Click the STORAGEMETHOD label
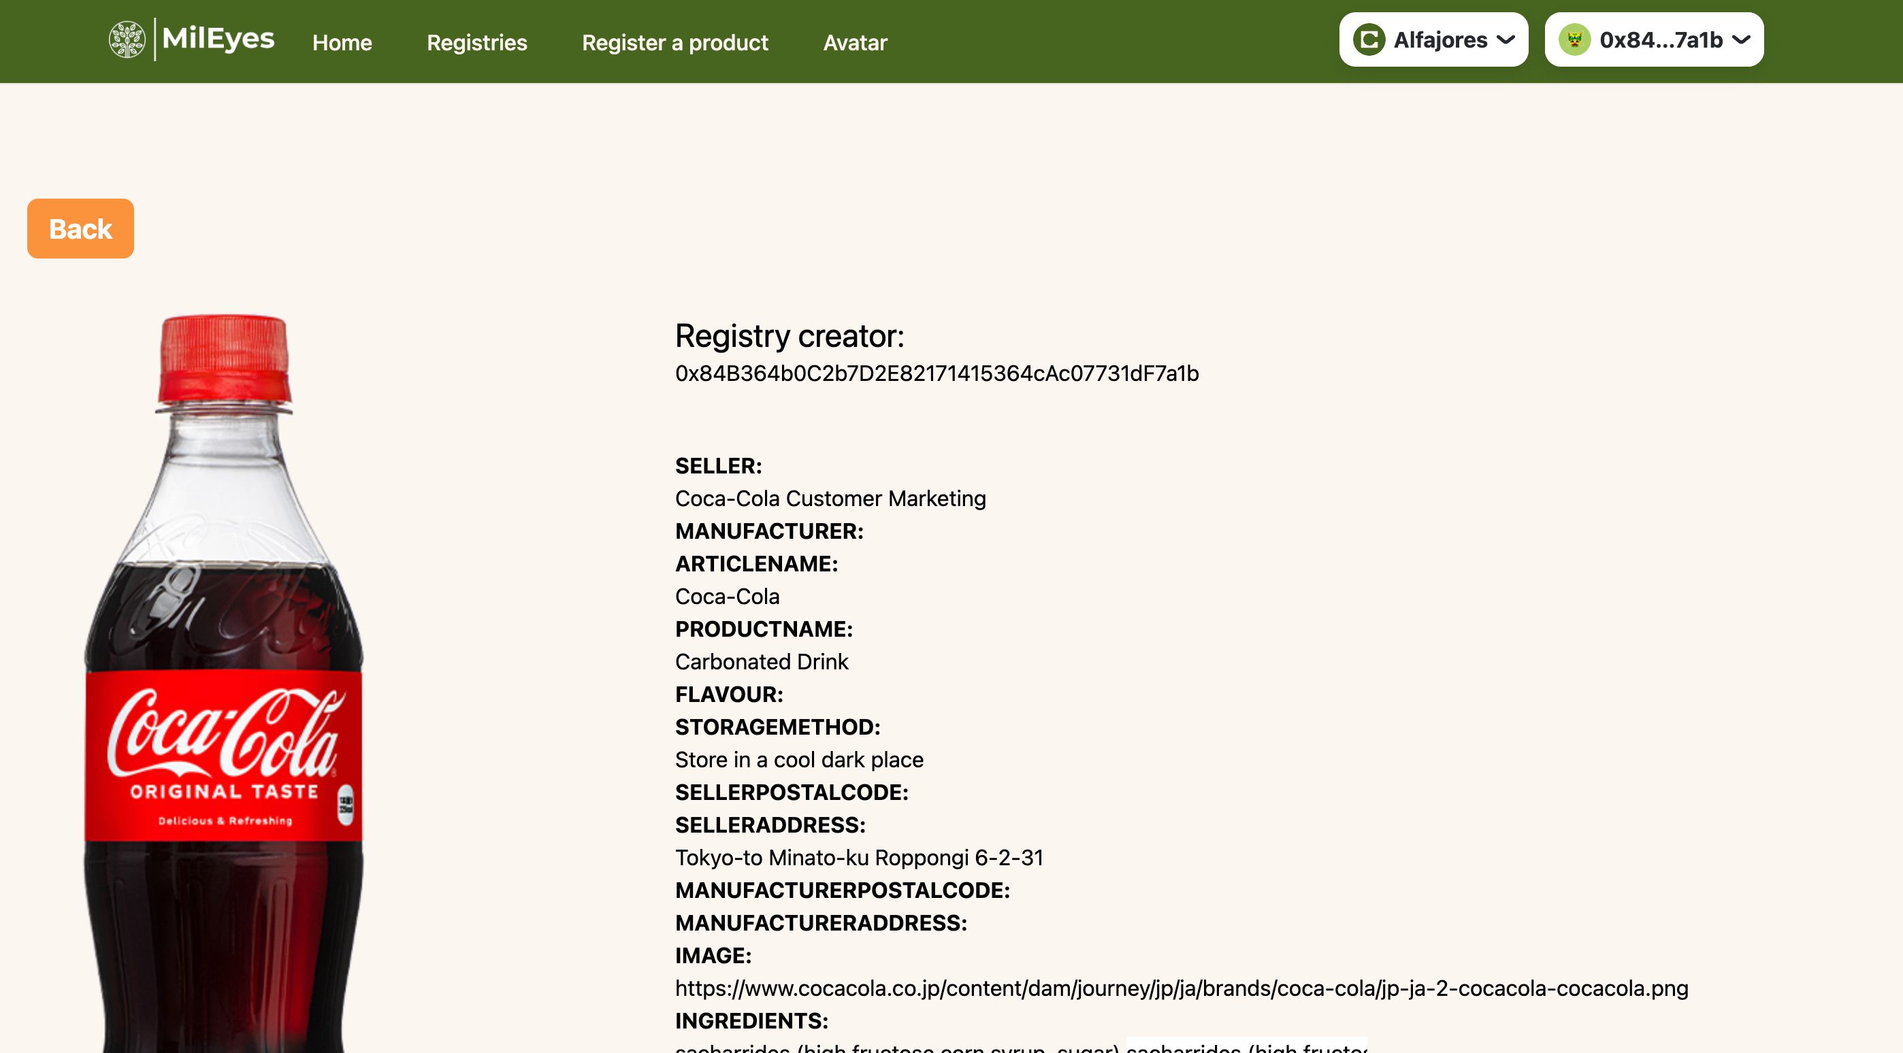 pos(778,726)
